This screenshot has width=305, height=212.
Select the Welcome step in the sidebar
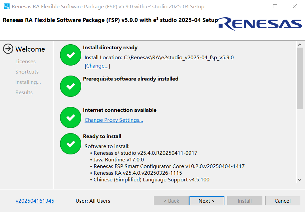click(x=30, y=49)
